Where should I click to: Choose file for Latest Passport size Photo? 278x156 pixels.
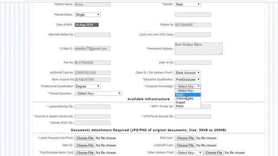click(85, 138)
